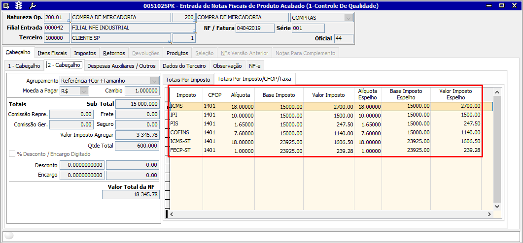Click the grid scroll right arrow

tap(489, 214)
